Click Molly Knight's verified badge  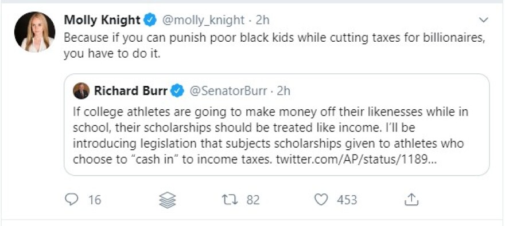point(150,20)
